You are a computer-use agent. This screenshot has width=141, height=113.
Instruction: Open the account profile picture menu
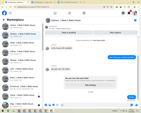[x=135, y=13]
